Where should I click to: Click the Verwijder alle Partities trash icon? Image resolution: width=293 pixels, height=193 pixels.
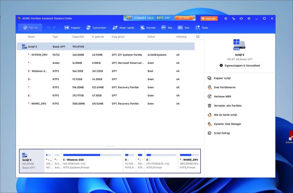click(210, 106)
